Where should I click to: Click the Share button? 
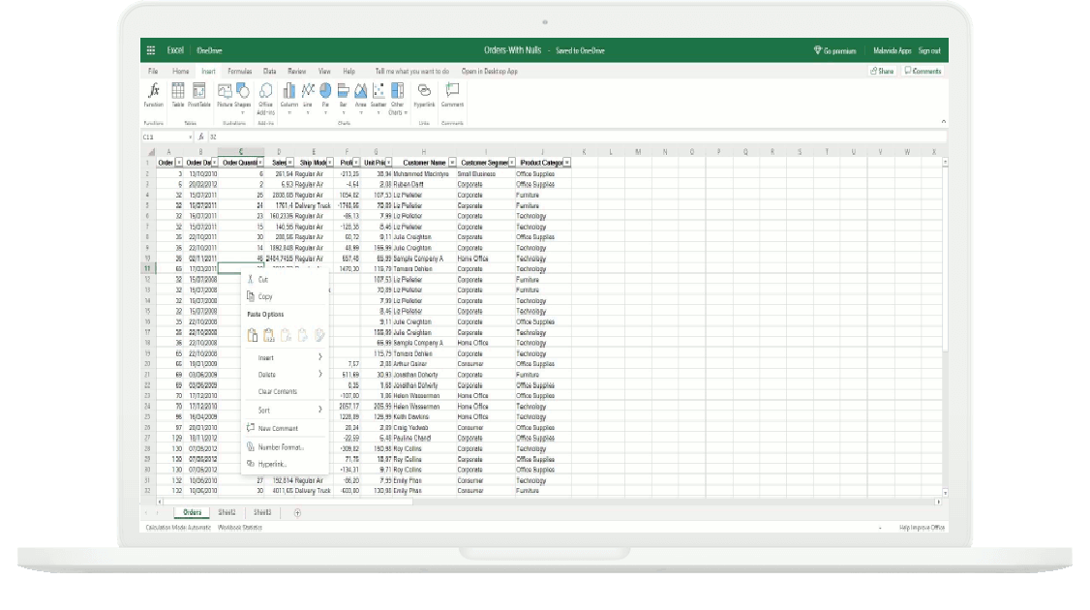point(882,71)
